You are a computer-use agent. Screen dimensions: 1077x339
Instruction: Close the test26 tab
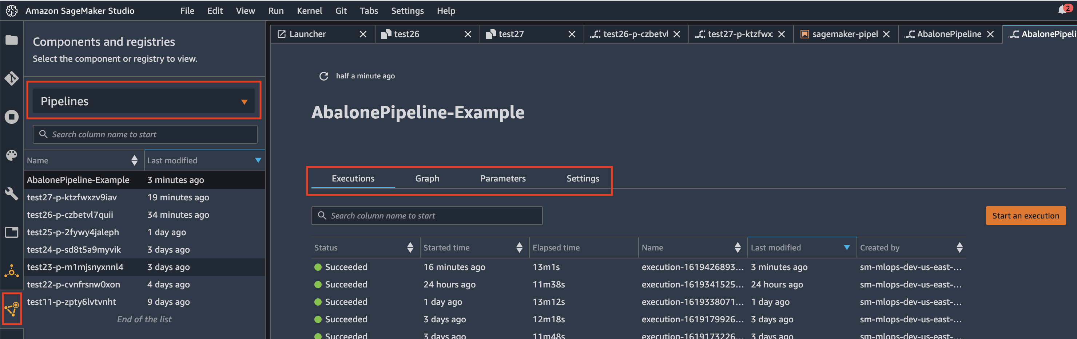pos(468,34)
